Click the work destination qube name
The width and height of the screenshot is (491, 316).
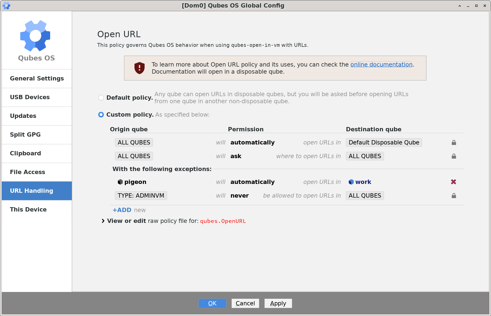tap(363, 182)
